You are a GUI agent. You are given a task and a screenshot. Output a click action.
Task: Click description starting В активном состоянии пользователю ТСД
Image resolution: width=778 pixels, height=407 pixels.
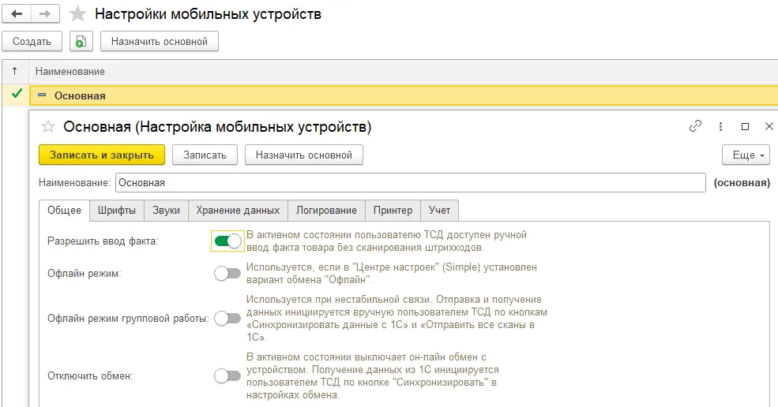pos(386,241)
